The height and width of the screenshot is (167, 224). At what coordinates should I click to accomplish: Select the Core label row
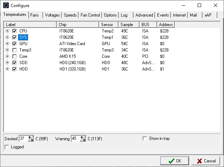[x=23, y=56]
